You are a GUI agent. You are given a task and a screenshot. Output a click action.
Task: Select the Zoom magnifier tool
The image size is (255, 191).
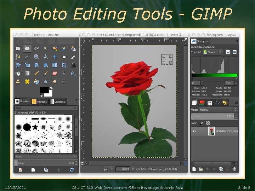36,57
